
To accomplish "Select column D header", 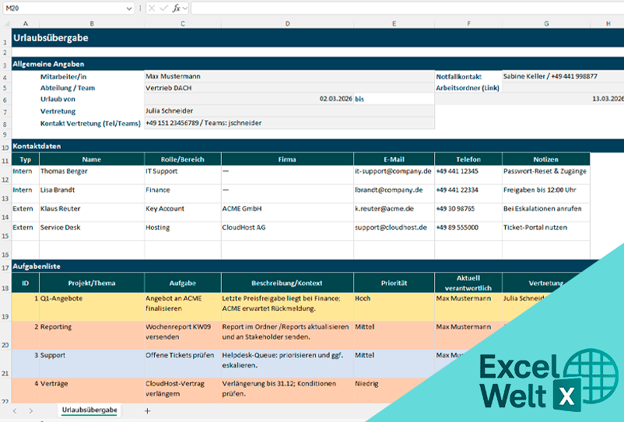I will 287,24.
